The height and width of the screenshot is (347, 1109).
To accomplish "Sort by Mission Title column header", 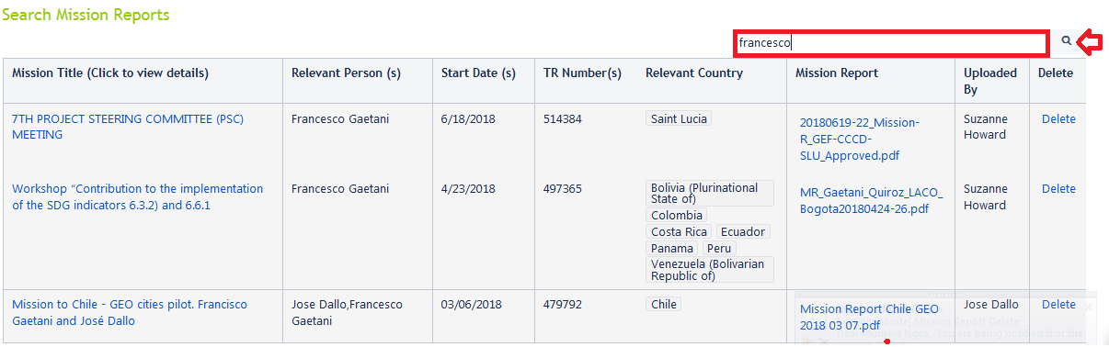I will point(110,73).
